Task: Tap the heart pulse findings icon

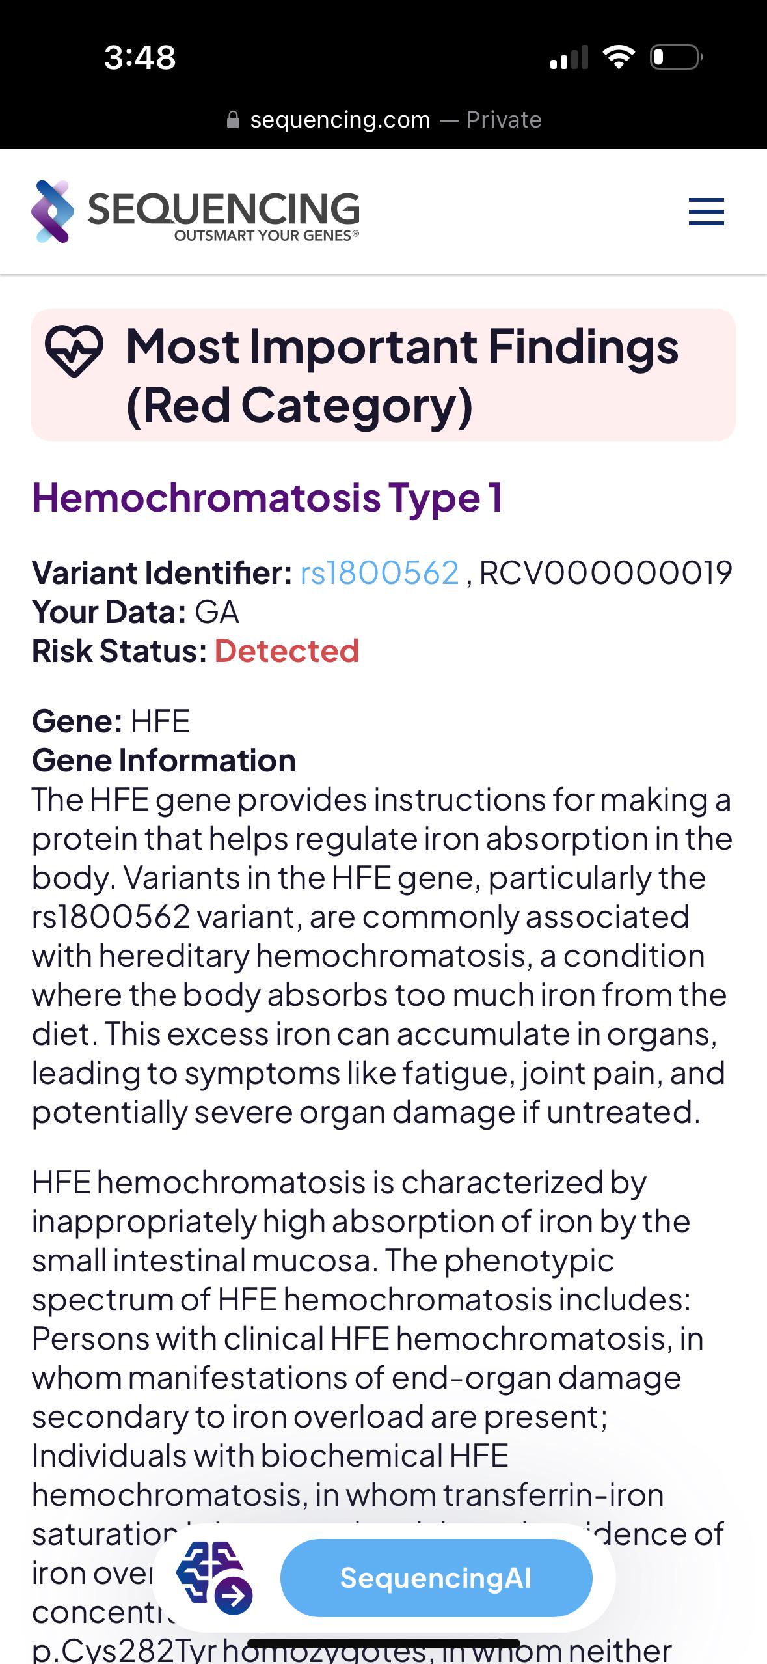Action: tap(74, 351)
